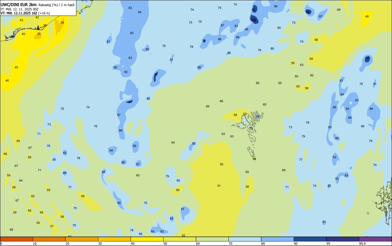Screen dimensions: 392x246
Task: Click the 95–99.9 navy legend swatch
Action: [x=343, y=239]
